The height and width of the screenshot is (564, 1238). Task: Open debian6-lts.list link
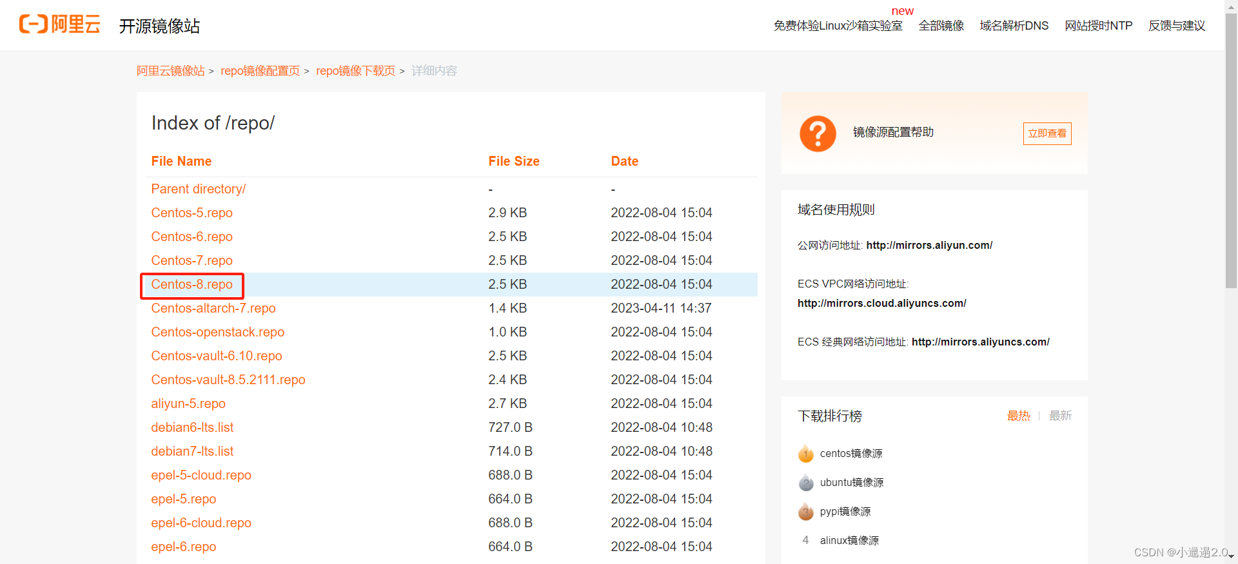(192, 427)
